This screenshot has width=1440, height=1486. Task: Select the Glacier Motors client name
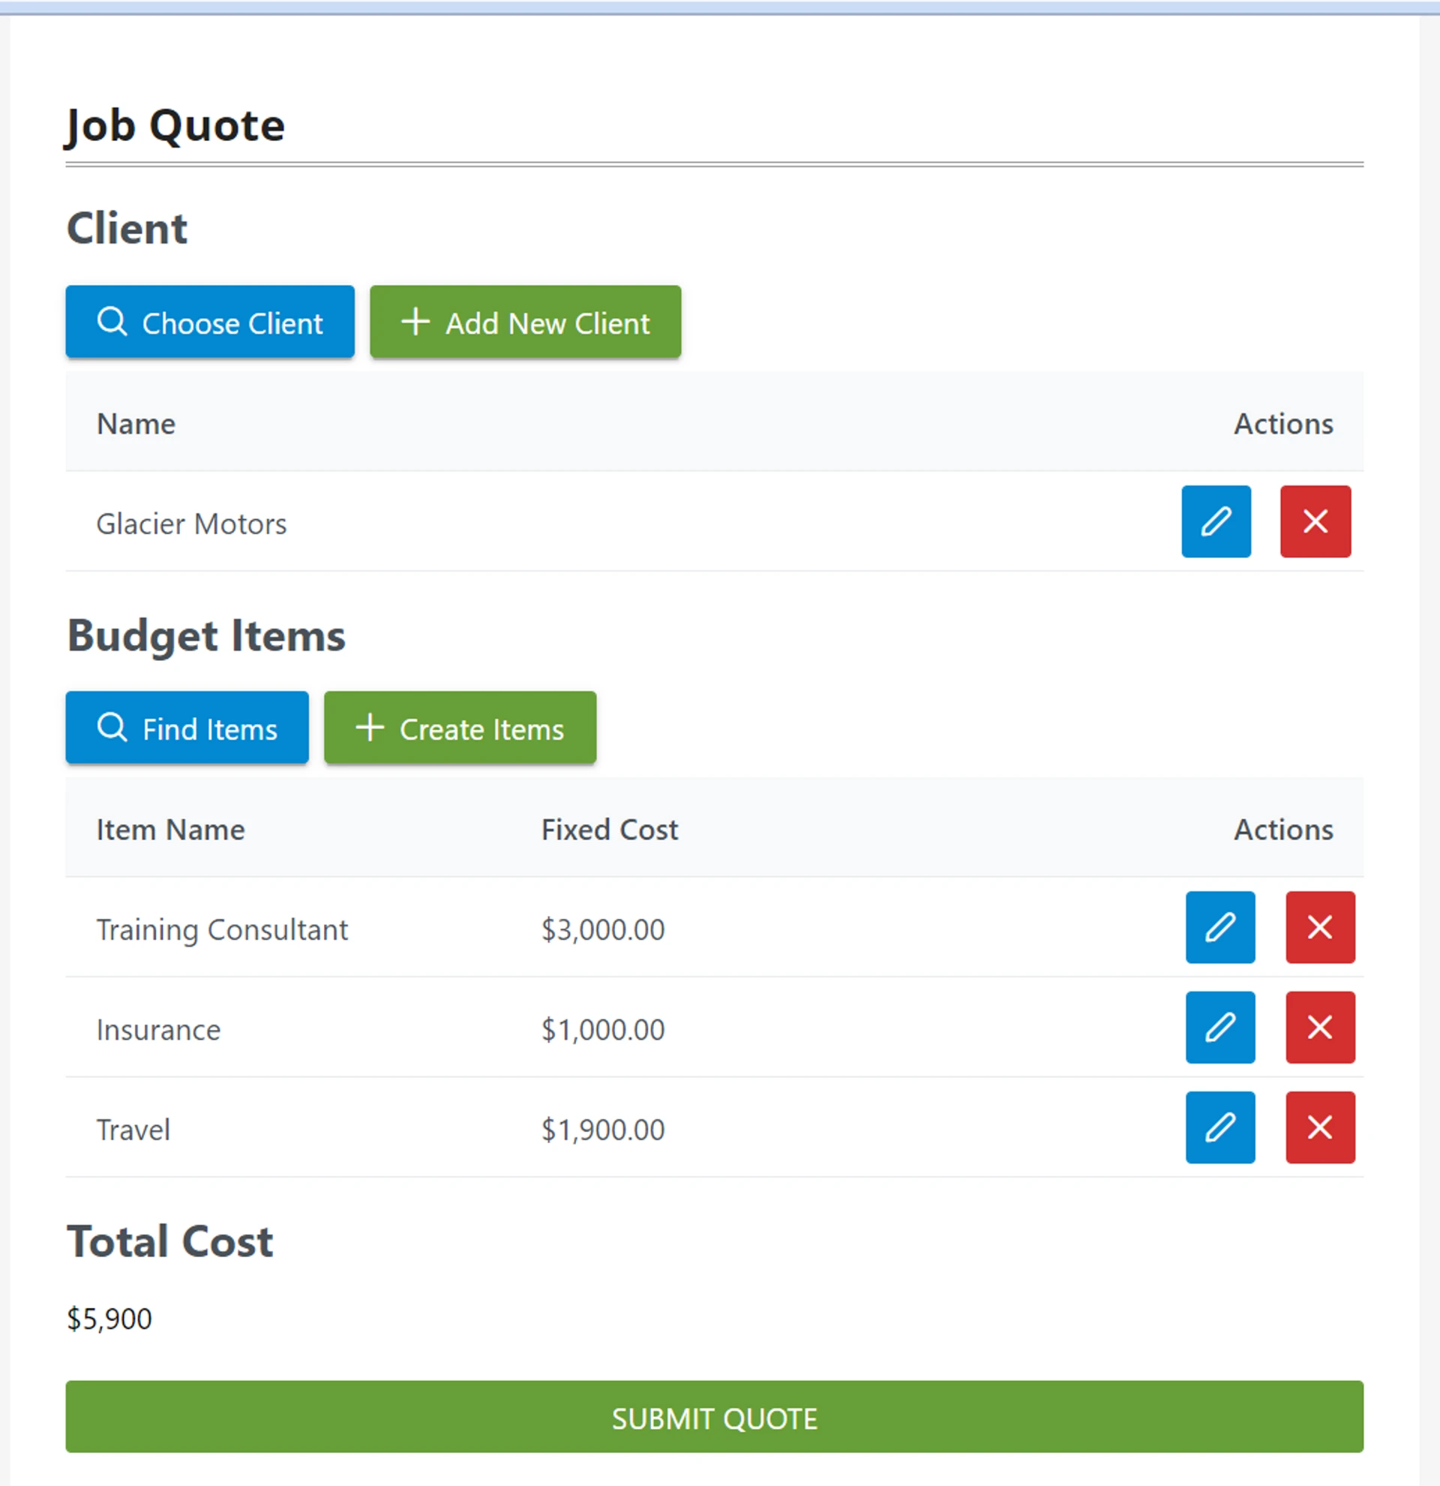pos(192,524)
